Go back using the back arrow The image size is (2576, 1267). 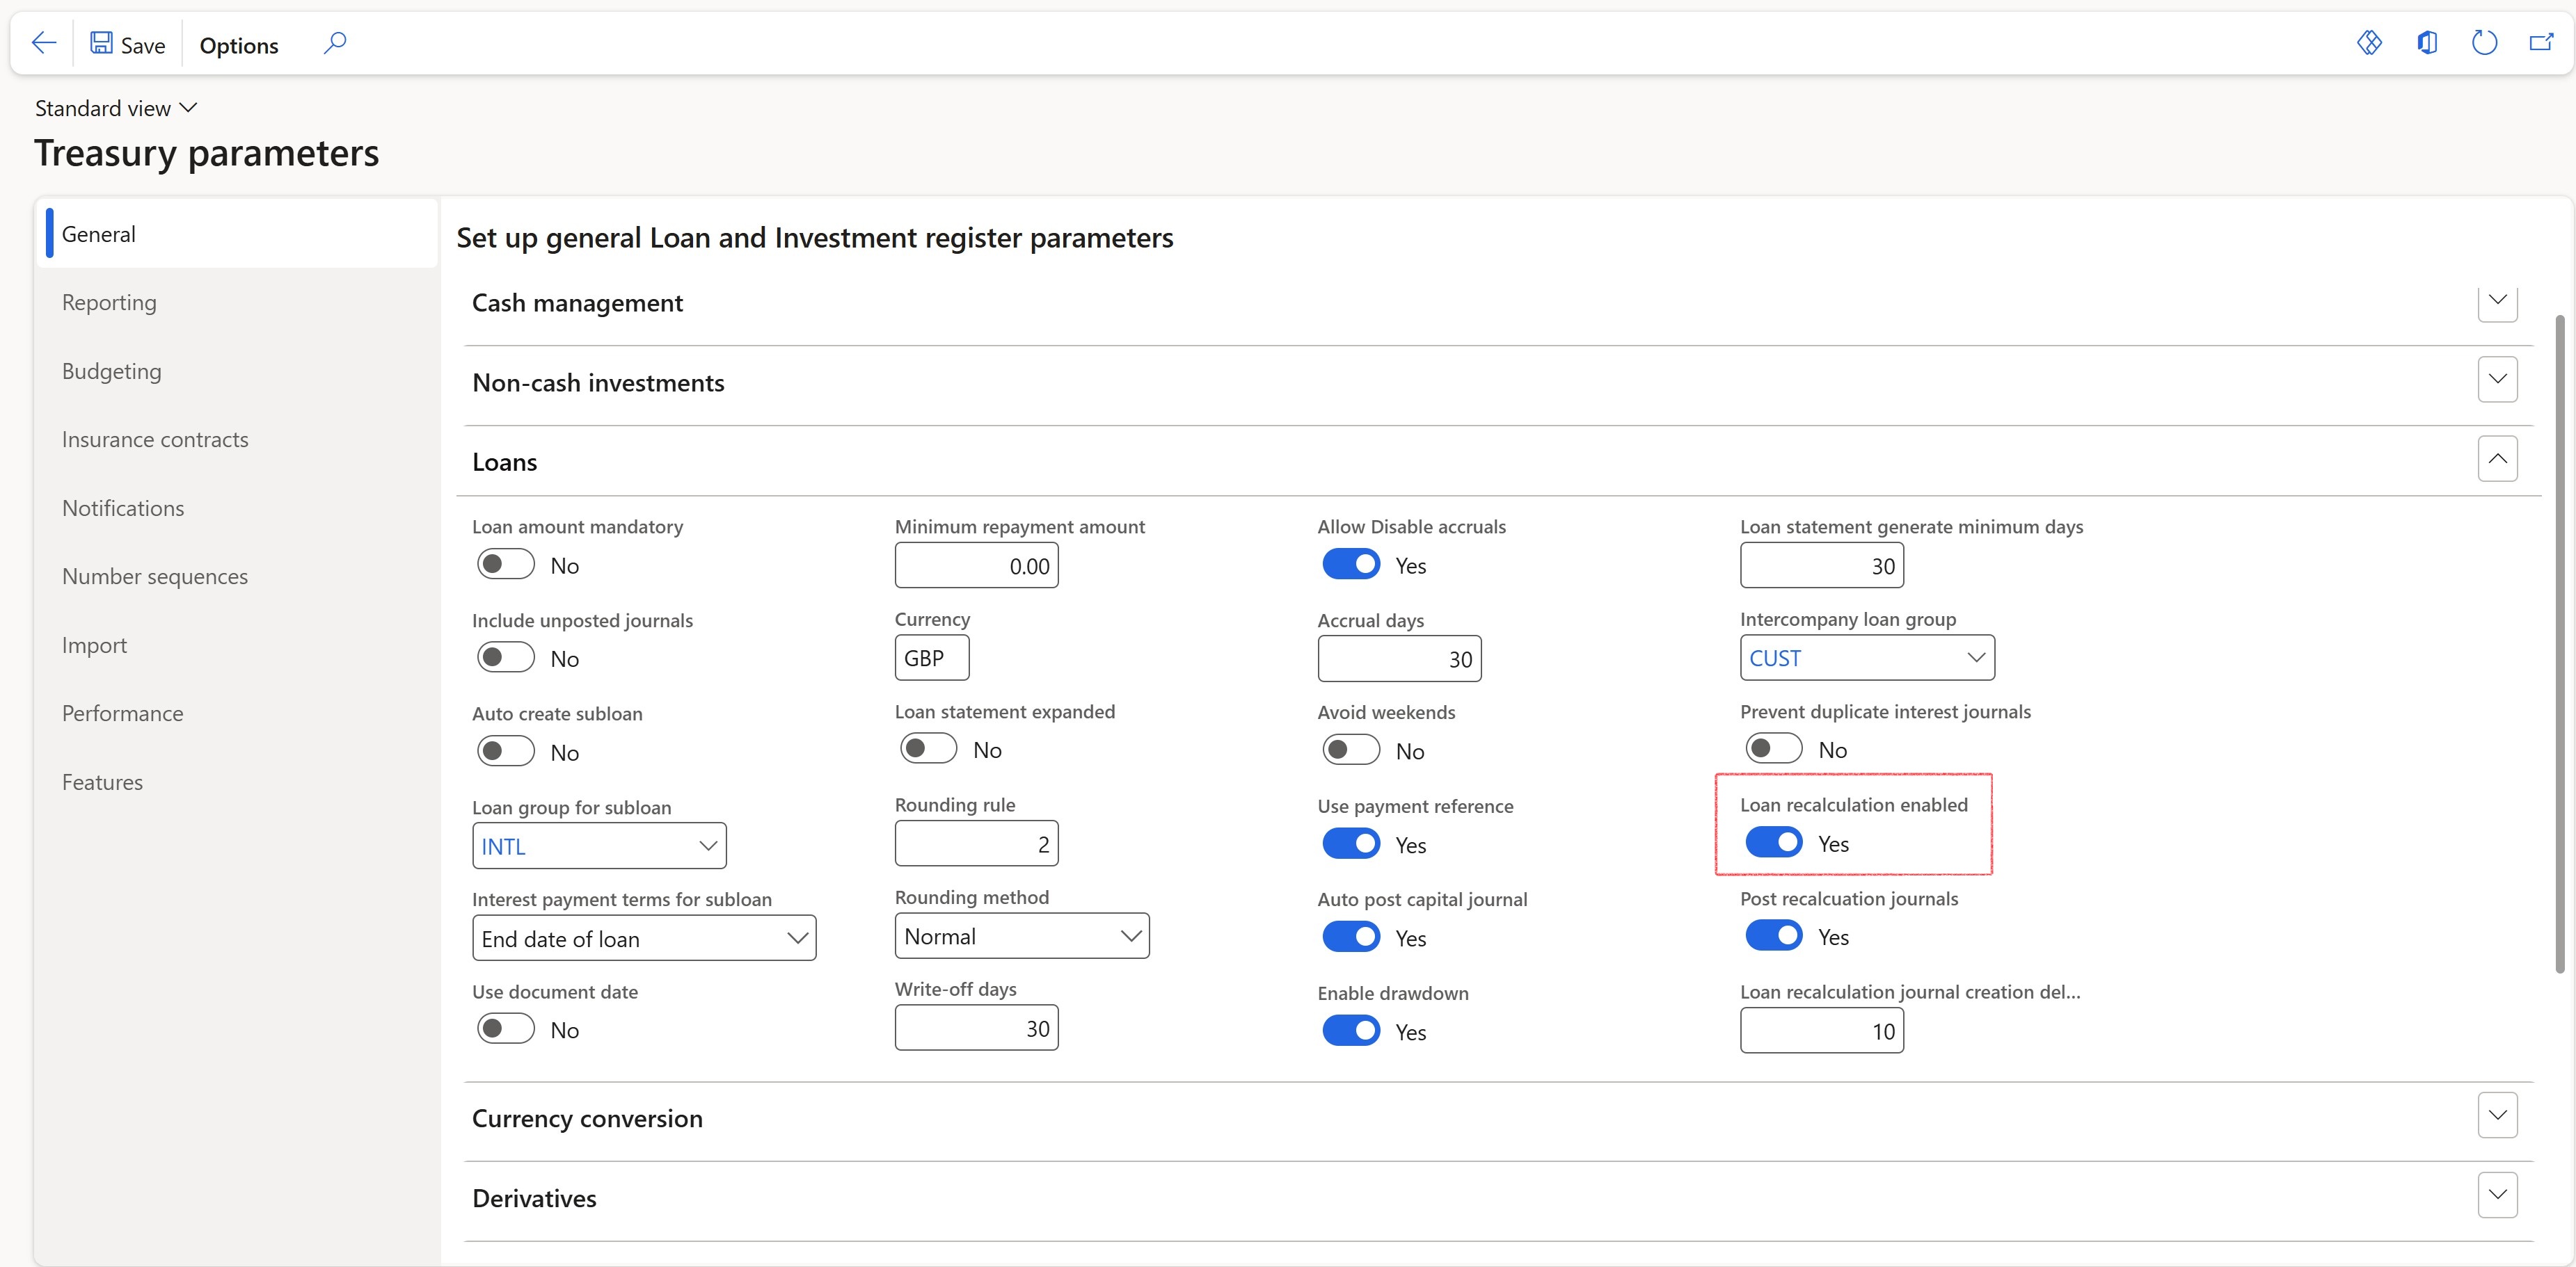[x=44, y=43]
